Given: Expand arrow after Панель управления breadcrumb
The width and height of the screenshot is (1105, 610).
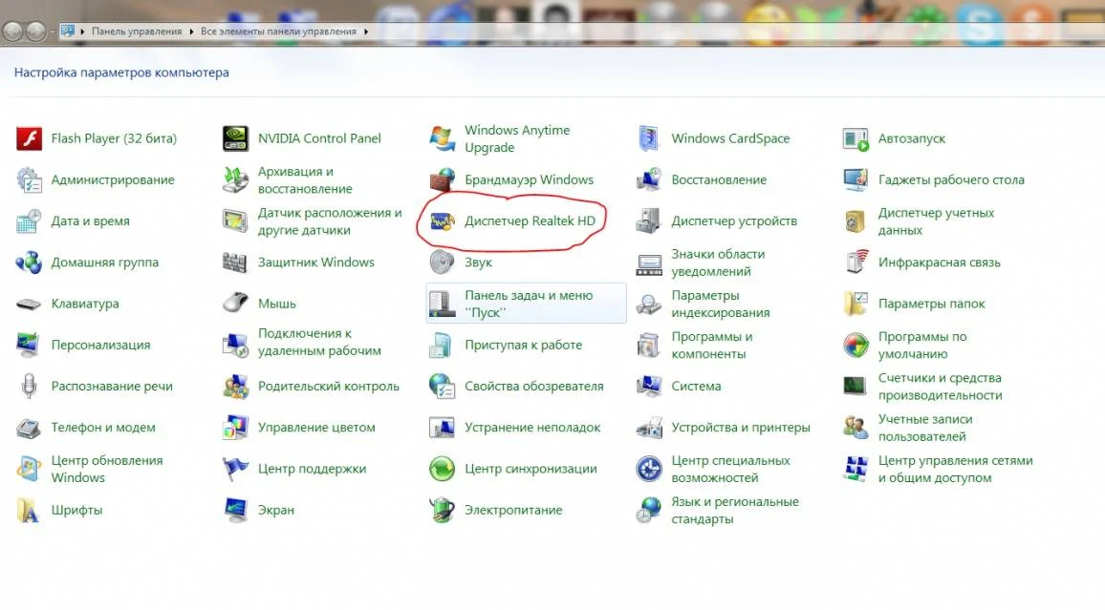Looking at the screenshot, I should pyautogui.click(x=191, y=32).
